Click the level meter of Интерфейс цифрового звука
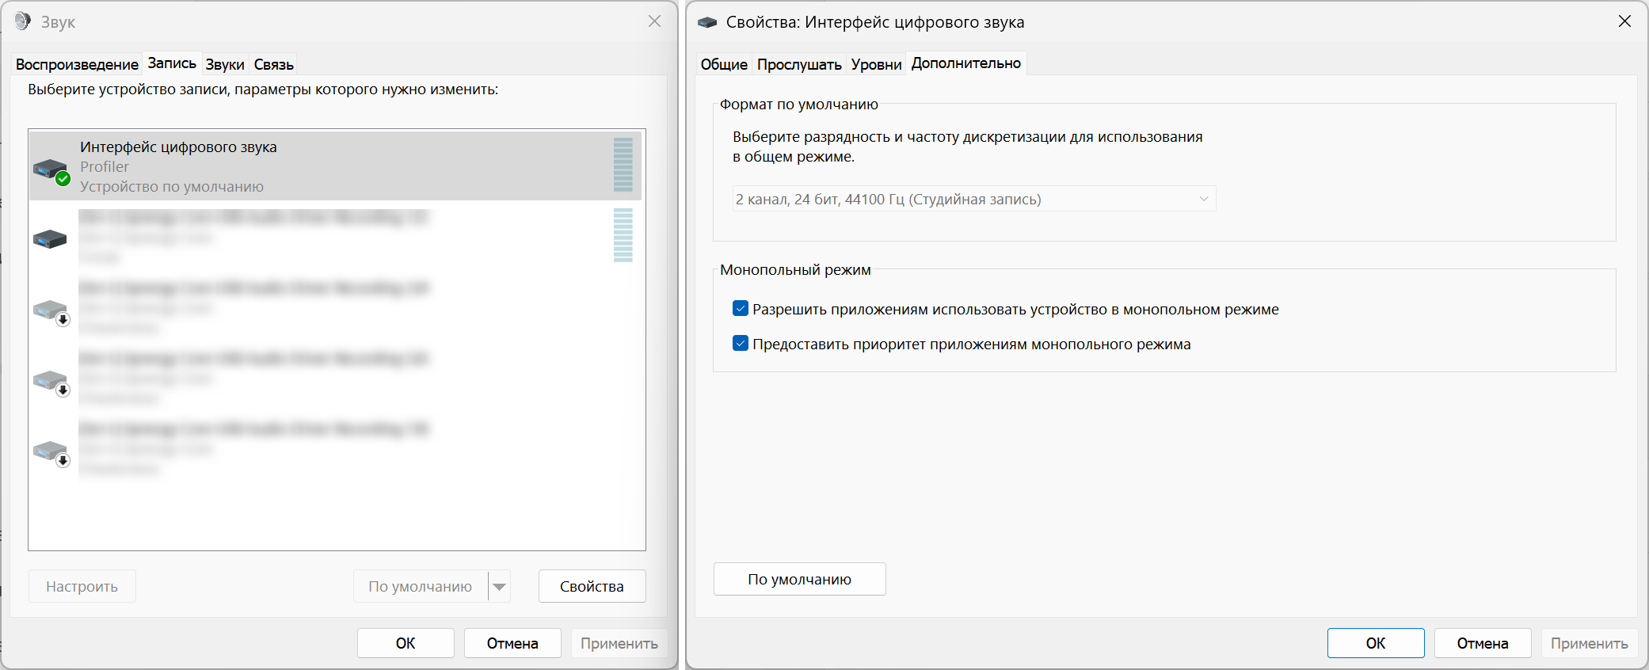Screen dimensions: 1649x670 (623, 165)
